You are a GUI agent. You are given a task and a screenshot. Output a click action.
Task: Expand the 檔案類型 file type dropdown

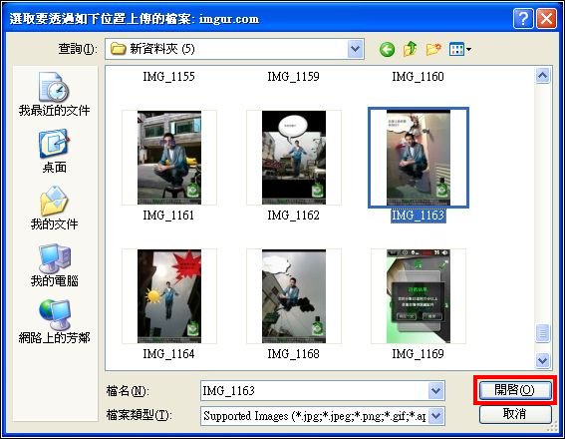[x=436, y=416]
